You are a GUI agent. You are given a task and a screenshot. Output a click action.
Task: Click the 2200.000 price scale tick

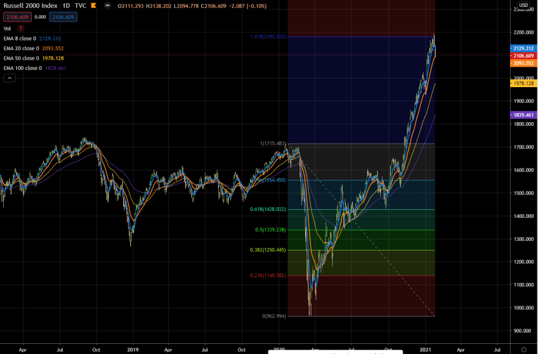[x=523, y=32]
